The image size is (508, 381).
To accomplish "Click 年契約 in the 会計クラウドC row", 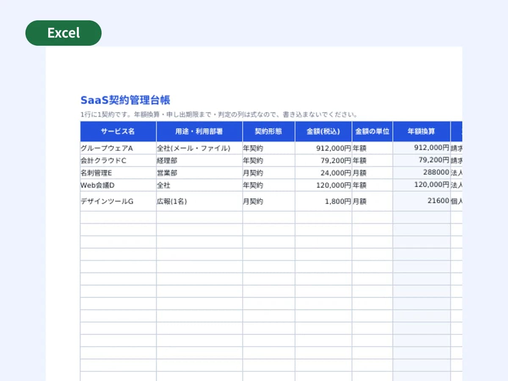I will [x=269, y=160].
